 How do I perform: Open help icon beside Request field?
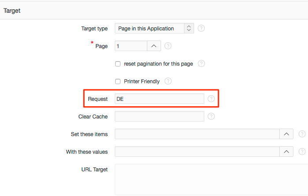[x=211, y=99]
